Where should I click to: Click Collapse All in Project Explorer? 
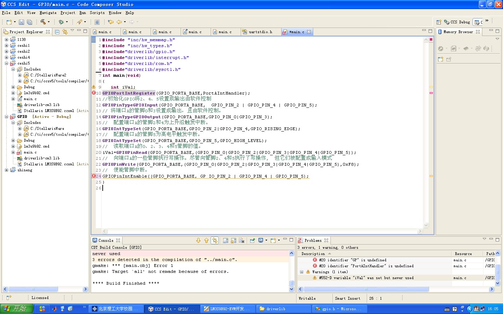coord(57,32)
